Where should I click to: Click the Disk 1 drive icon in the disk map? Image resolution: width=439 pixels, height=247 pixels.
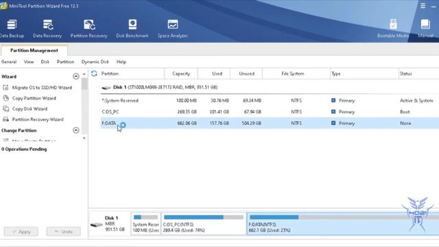(x=96, y=224)
